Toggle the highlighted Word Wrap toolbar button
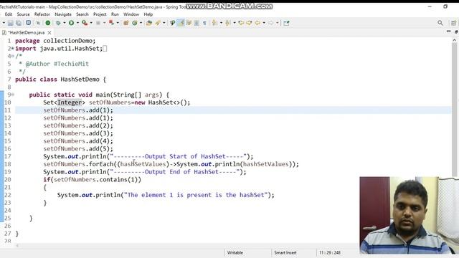Image resolution: width=459 pixels, height=258 pixels. tap(181, 23)
